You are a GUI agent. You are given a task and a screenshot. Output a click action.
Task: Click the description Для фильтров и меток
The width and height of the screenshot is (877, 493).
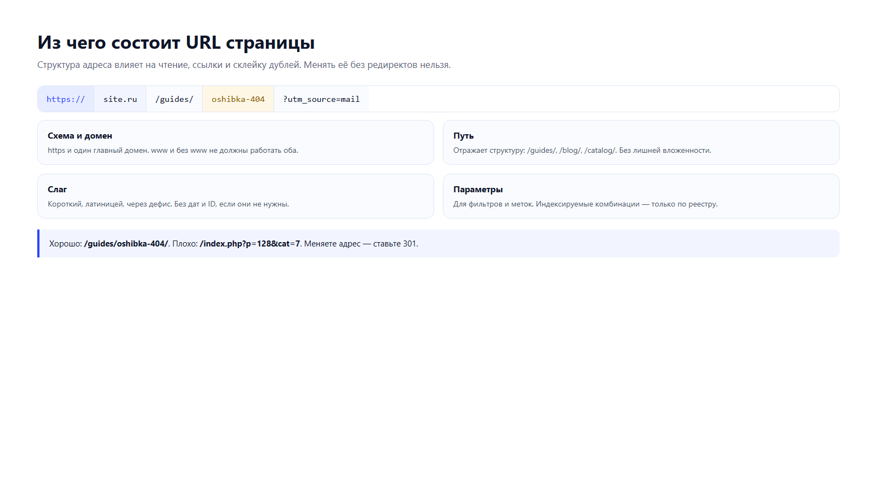pos(585,204)
